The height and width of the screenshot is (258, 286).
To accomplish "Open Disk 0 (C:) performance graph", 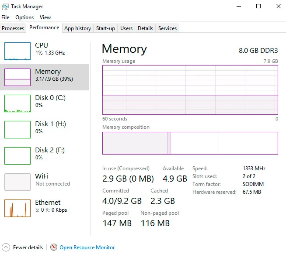I will (17, 103).
